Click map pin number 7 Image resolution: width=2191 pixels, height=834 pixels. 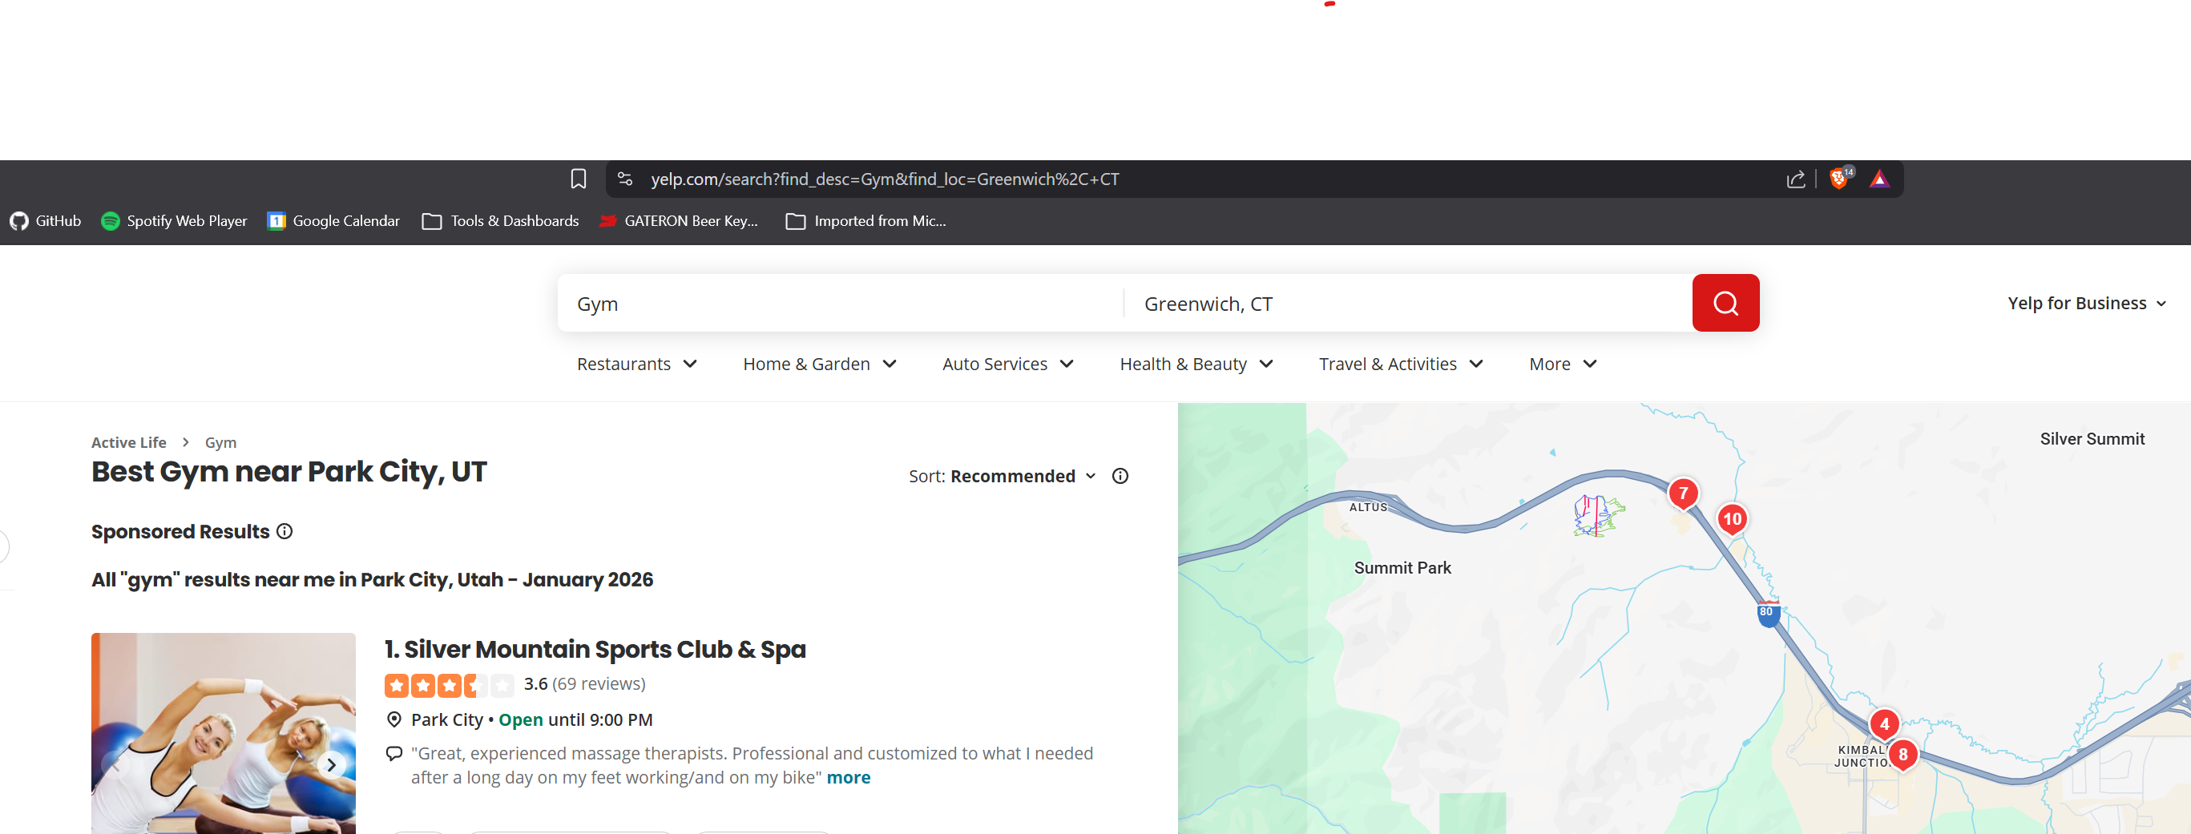pos(1682,494)
